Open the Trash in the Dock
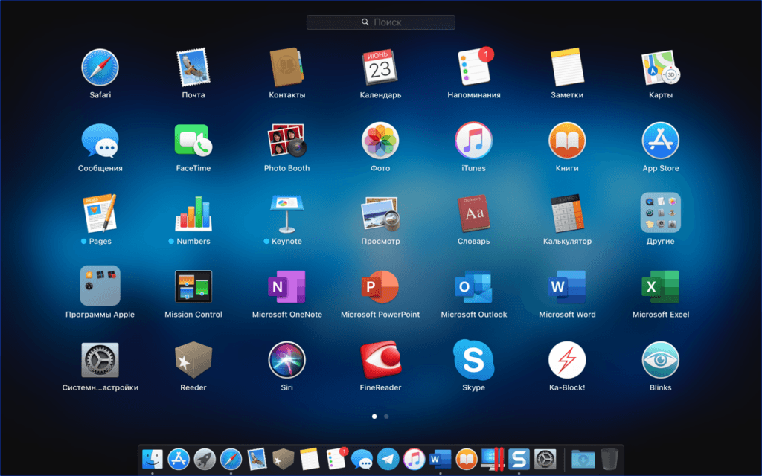 coord(609,459)
